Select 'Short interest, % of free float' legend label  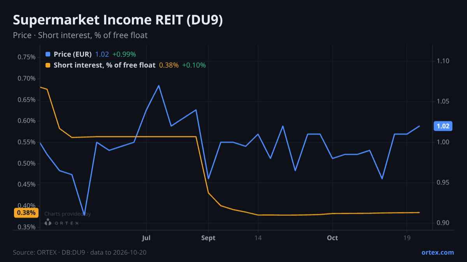coord(105,65)
